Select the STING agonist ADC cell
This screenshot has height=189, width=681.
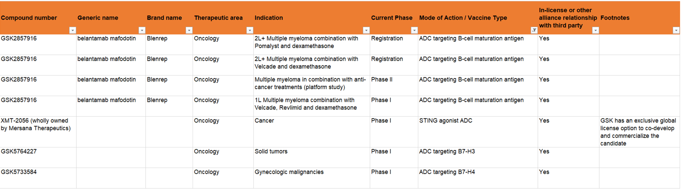click(x=478, y=132)
